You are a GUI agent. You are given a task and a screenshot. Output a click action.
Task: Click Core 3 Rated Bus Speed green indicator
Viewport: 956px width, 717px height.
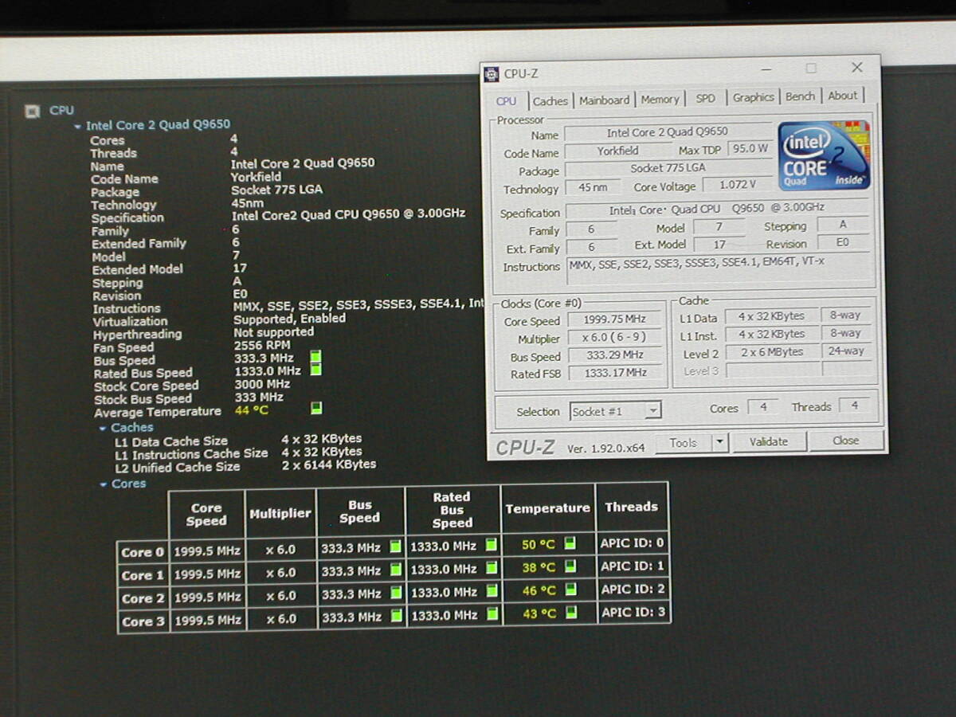pyautogui.click(x=492, y=614)
